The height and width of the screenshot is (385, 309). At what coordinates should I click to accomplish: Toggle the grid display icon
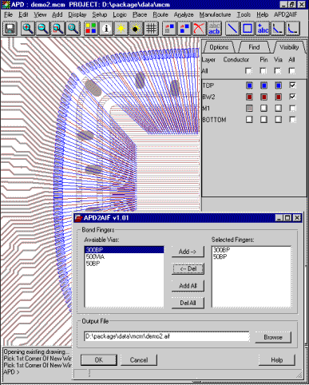152,28
